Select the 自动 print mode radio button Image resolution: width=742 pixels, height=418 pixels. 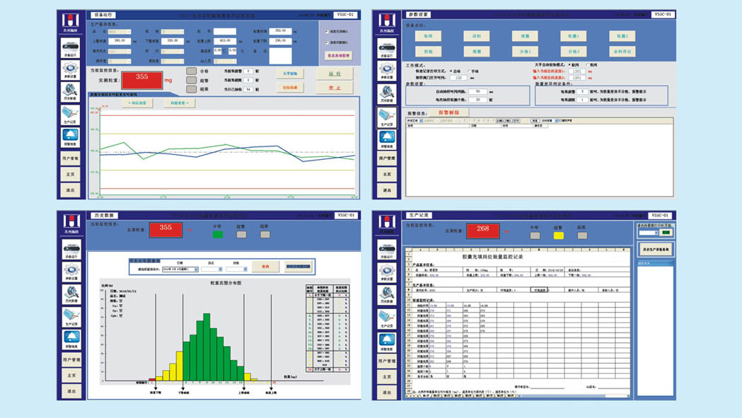pos(451,71)
